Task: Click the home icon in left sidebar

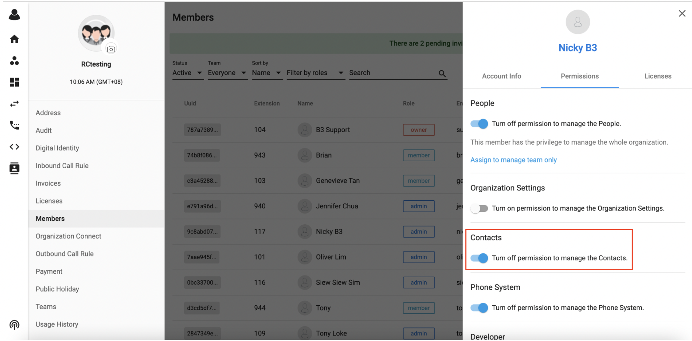Action: point(14,39)
